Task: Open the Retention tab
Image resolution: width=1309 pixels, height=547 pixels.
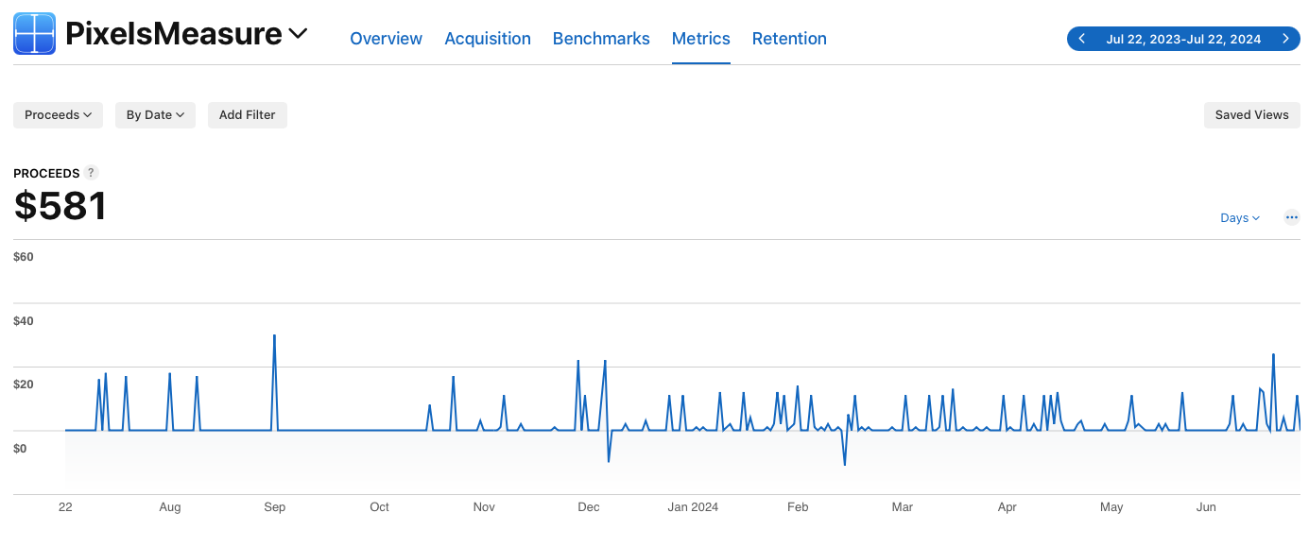Action: coord(789,39)
